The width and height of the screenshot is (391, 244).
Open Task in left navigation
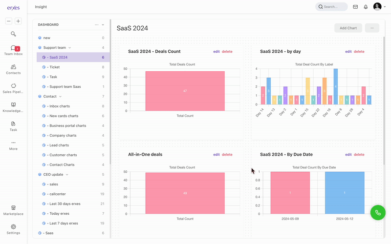(13, 126)
